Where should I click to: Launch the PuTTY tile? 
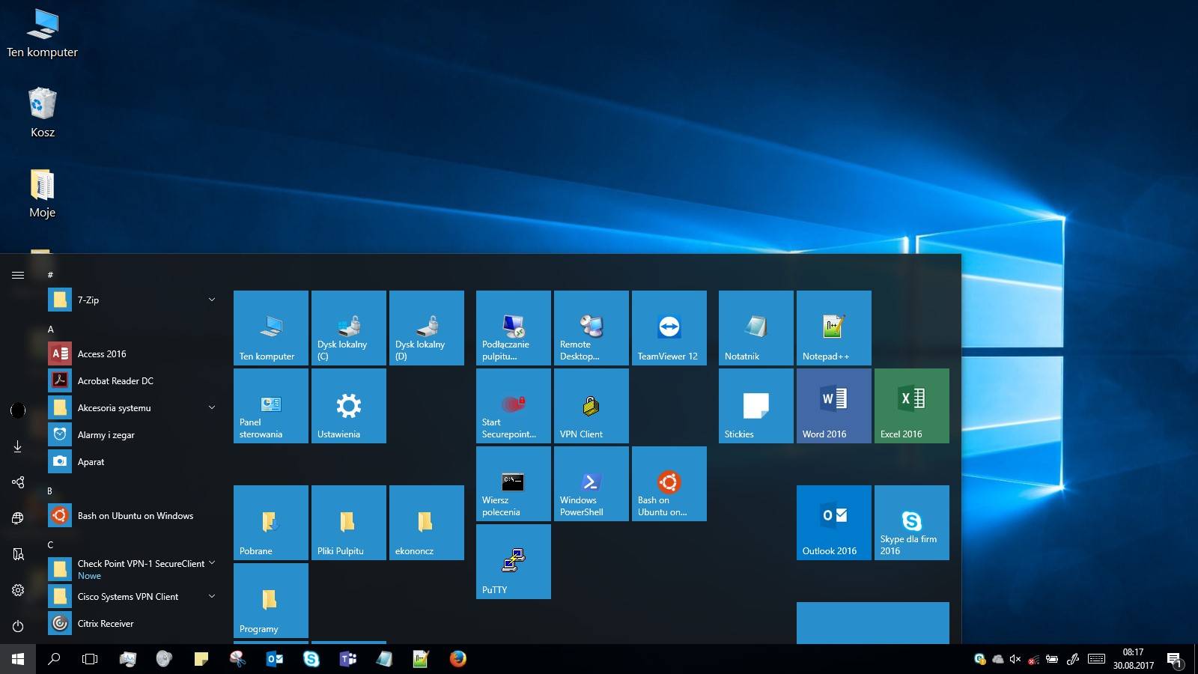(514, 562)
